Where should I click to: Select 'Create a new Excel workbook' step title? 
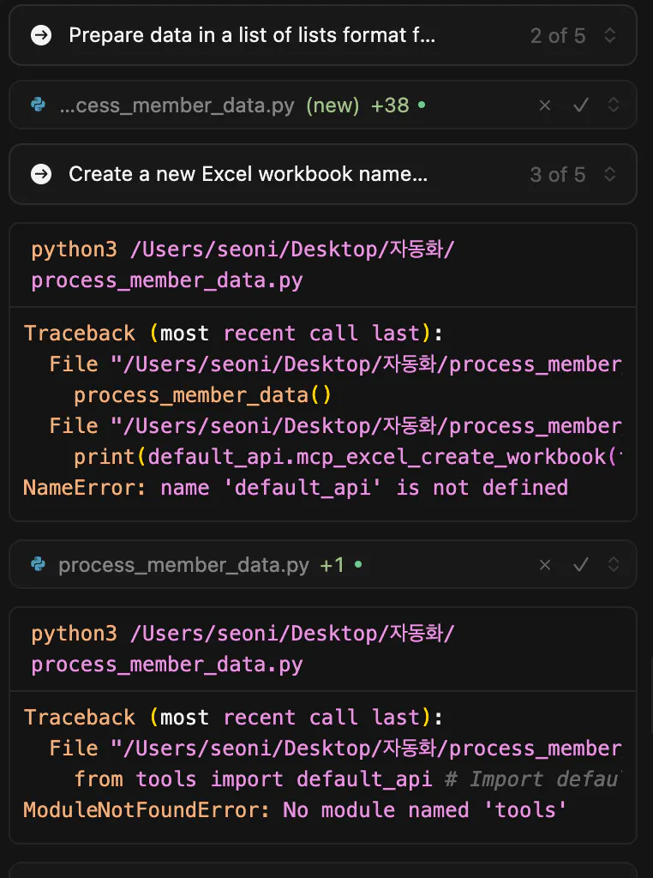point(248,175)
